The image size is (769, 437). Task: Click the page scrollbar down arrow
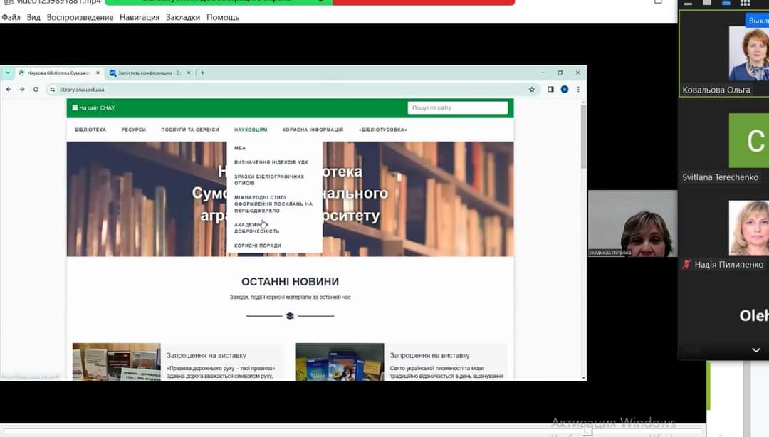point(584,378)
